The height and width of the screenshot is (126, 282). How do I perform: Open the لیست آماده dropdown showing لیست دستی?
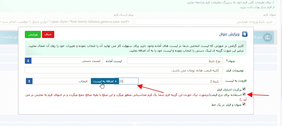pyautogui.click(x=67, y=61)
